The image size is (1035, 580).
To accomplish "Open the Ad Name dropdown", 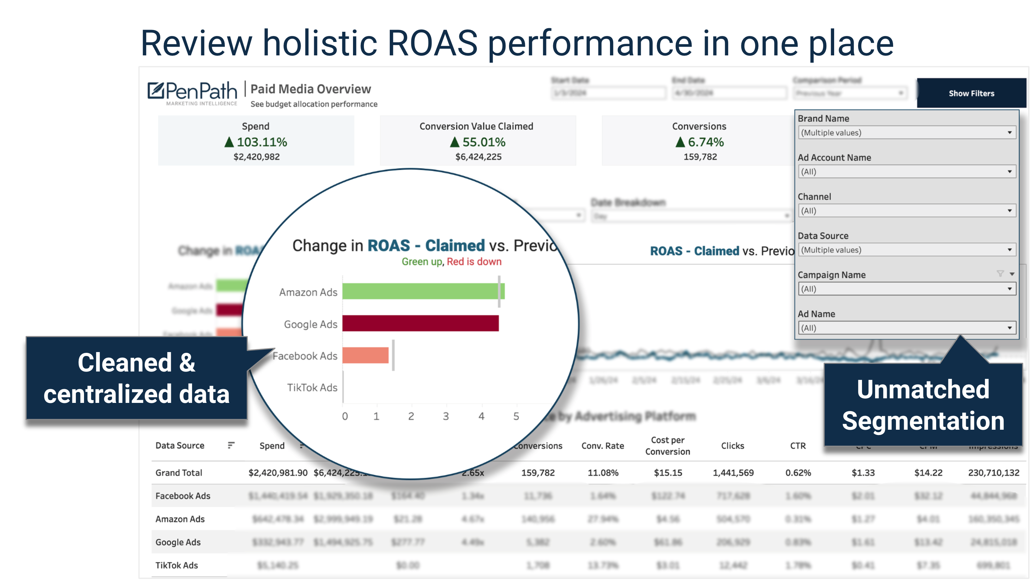I will (907, 328).
